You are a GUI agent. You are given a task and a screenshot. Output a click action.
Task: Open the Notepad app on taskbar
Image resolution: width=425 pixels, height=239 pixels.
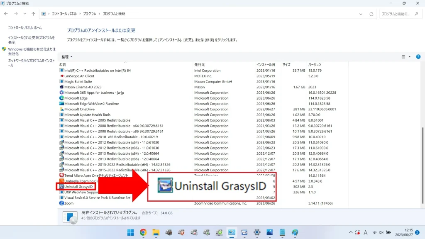(282, 232)
